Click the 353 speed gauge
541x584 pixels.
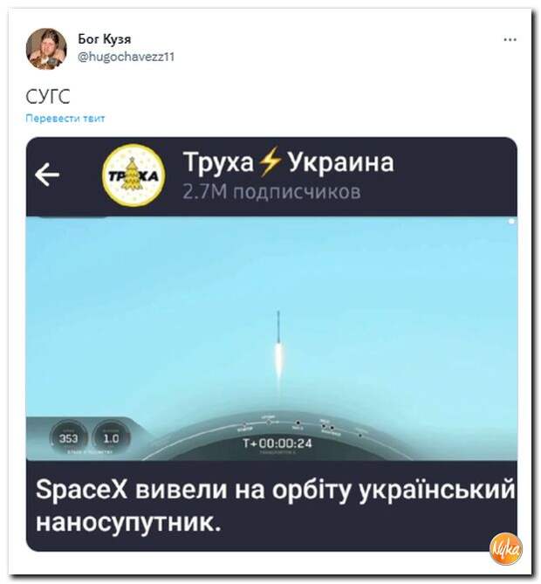coord(69,438)
